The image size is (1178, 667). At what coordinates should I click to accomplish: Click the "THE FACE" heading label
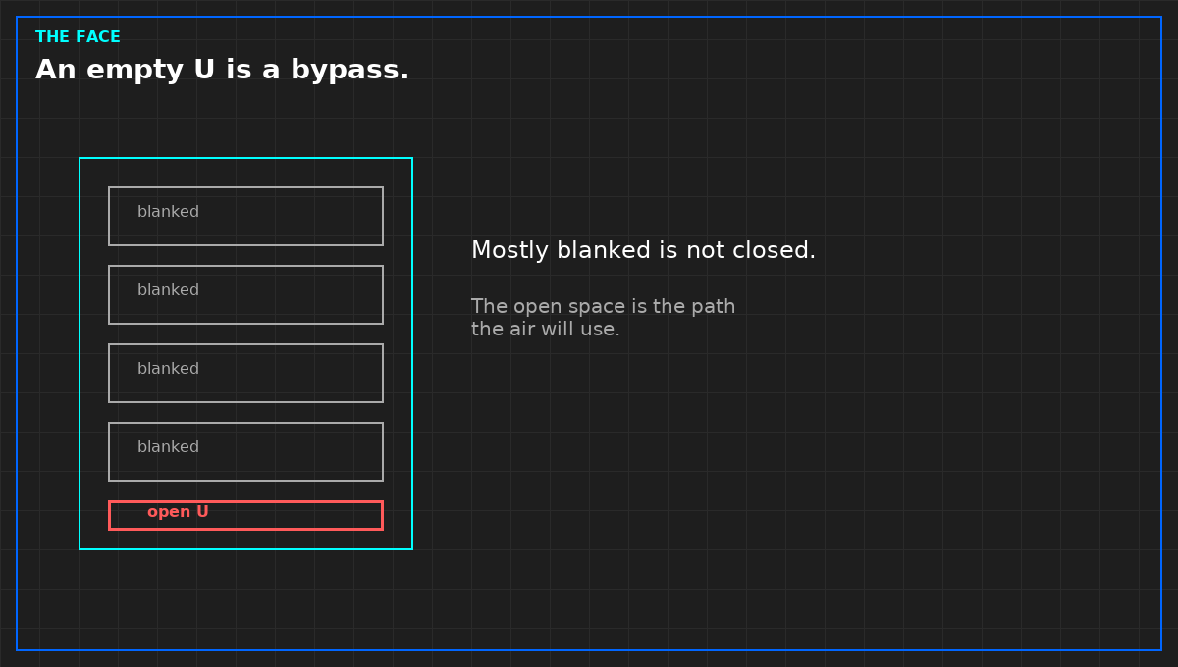pos(78,37)
